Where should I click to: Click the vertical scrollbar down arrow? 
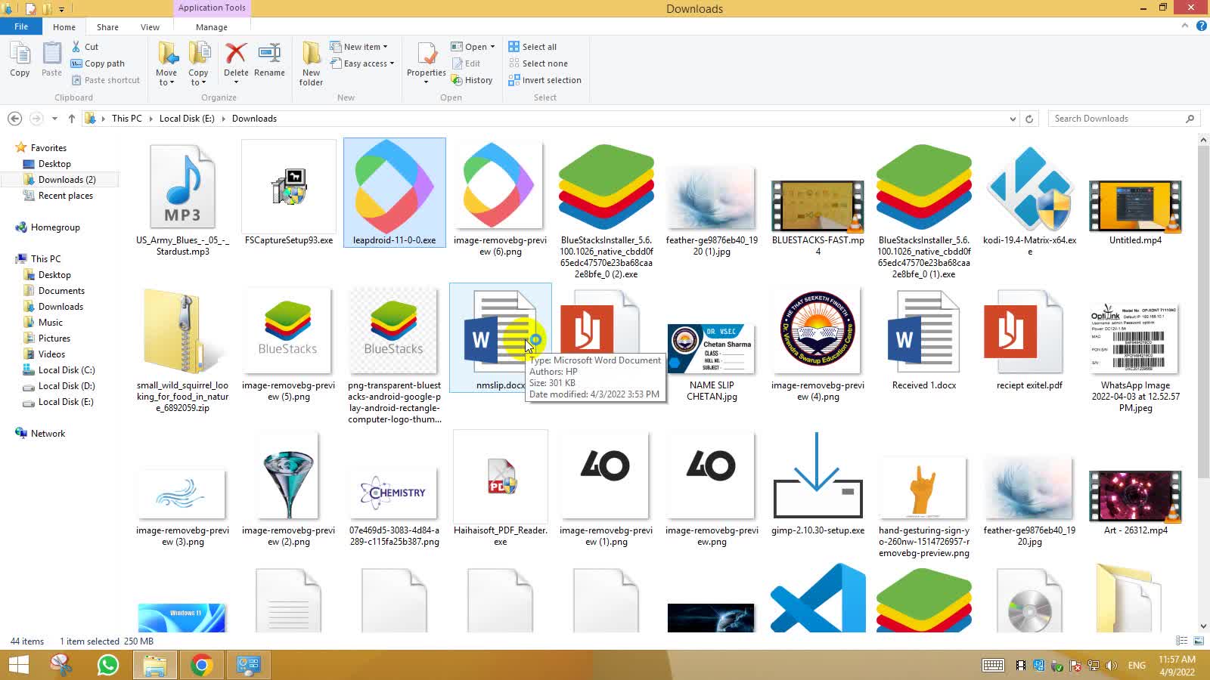point(1203,626)
